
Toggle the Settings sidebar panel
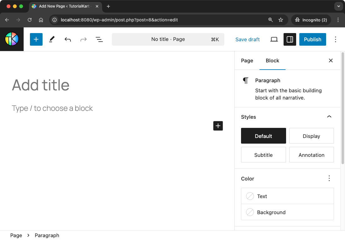[x=290, y=39]
